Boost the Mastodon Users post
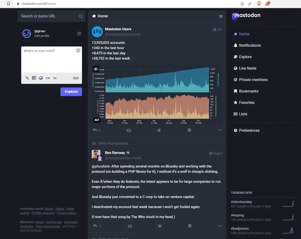The image size is (301, 239). click(129, 130)
